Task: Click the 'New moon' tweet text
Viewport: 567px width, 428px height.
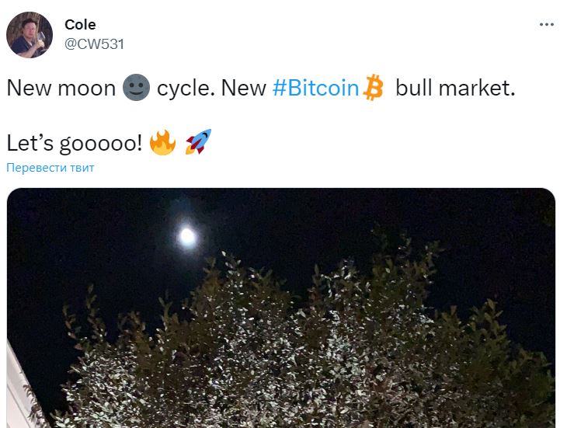Action: tap(61, 88)
